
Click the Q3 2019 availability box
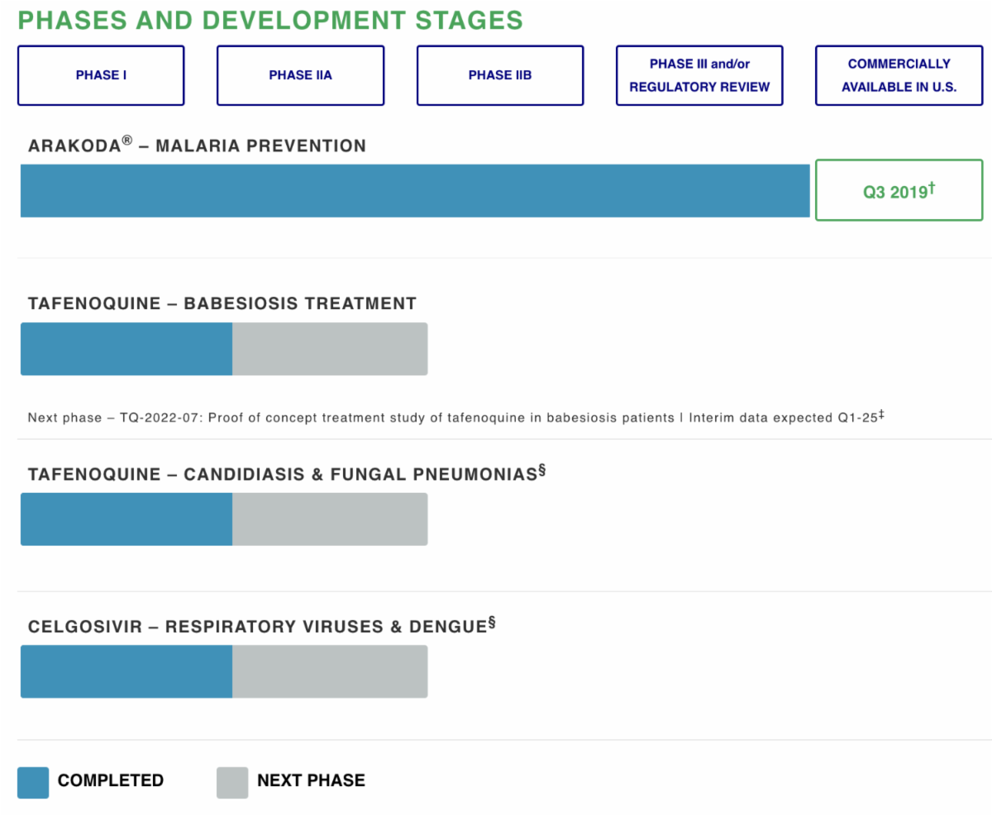coord(899,190)
